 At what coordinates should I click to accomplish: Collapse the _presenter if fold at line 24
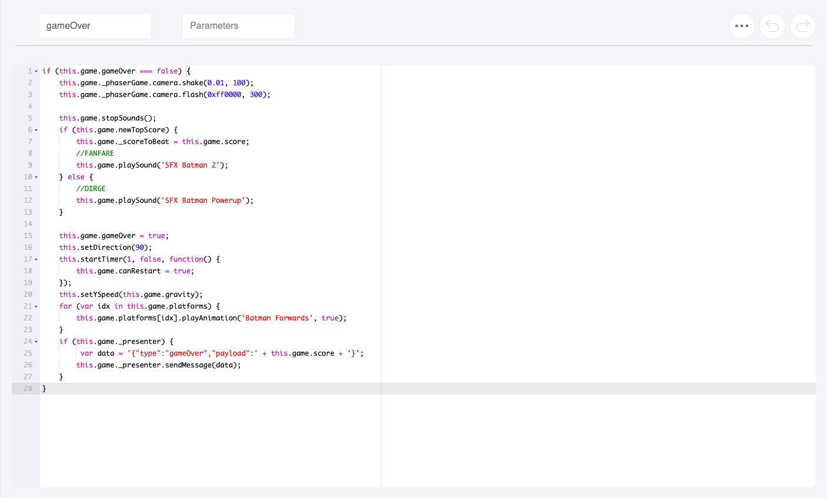[x=36, y=342]
